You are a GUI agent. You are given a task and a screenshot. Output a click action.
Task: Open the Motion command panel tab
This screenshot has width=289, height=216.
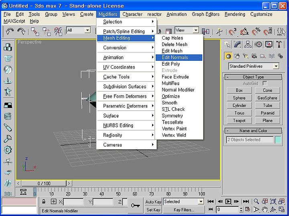pos(258,44)
